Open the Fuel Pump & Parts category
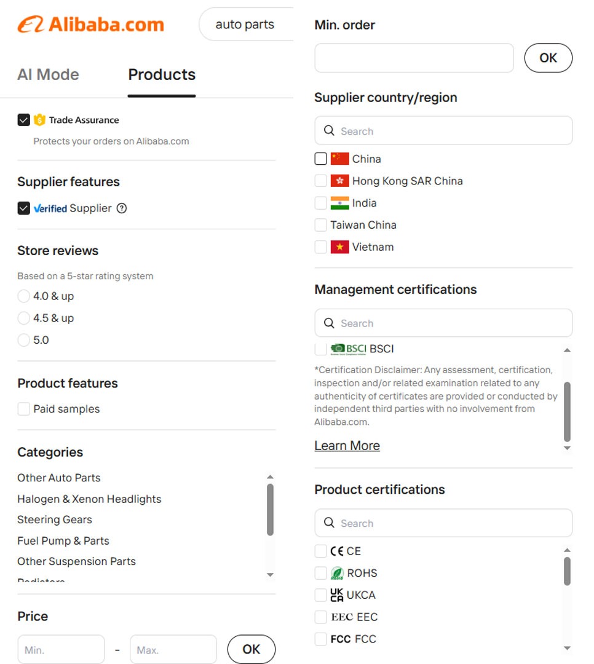594x664 pixels. pyautogui.click(x=63, y=540)
